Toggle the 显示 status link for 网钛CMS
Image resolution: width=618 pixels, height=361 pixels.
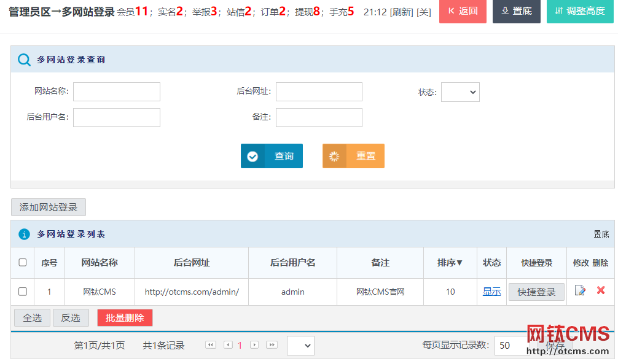tap(491, 291)
